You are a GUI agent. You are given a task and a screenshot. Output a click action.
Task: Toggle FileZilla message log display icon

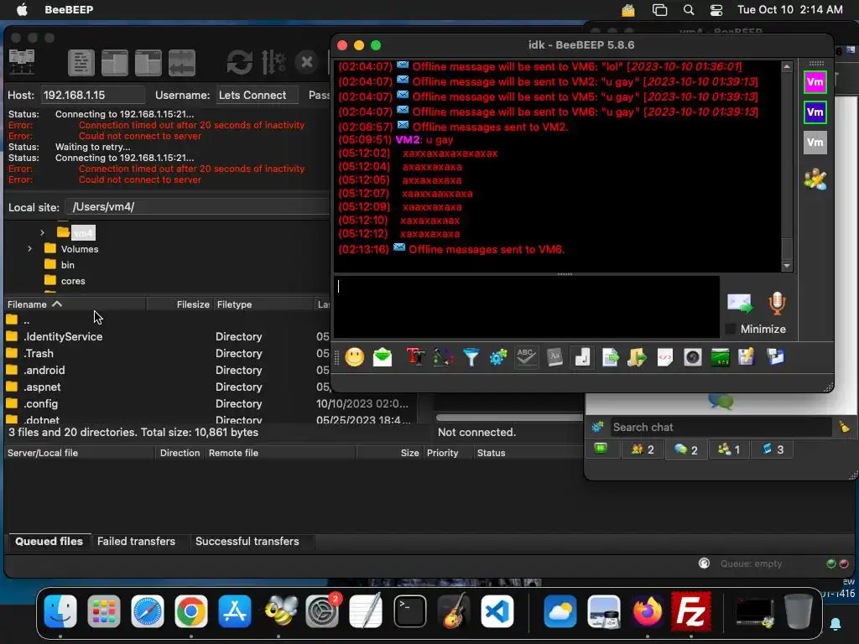coord(81,62)
